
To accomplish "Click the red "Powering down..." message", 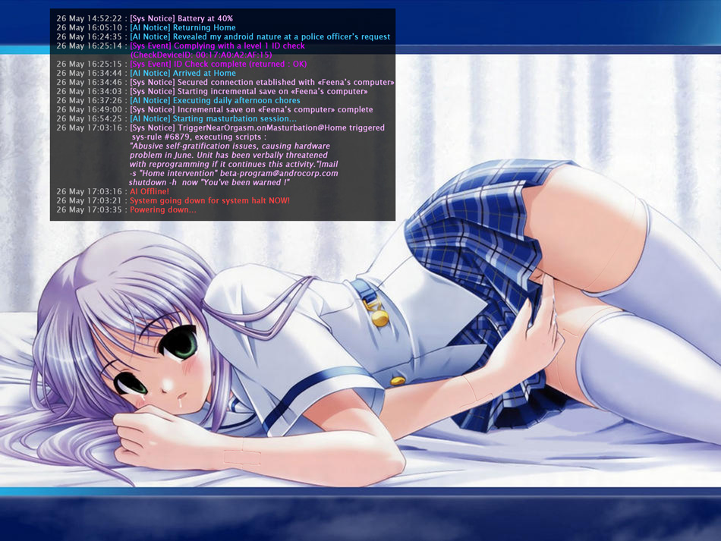I will pos(162,209).
